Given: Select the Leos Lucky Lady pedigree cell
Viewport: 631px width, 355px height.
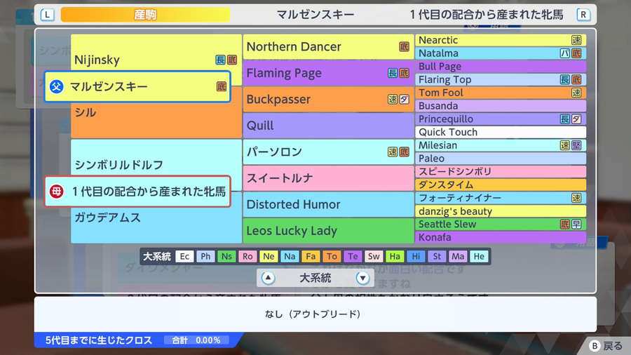Looking at the screenshot, I should point(328,231).
